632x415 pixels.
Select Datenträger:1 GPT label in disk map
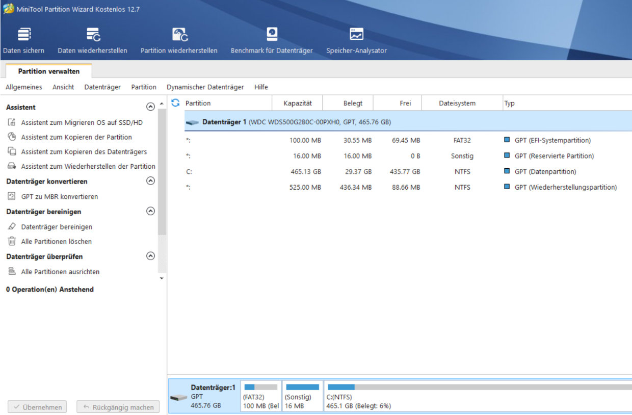(x=205, y=397)
